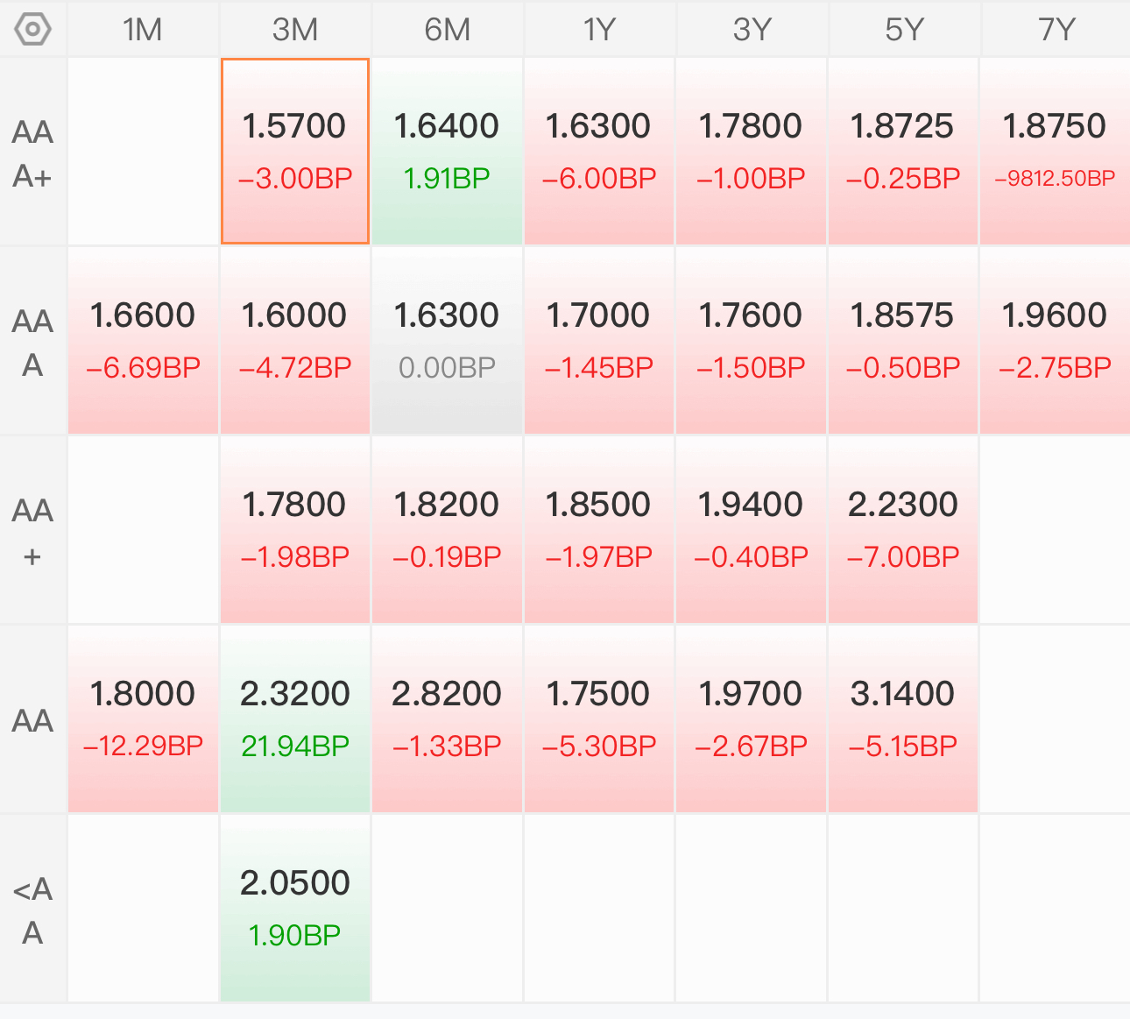This screenshot has width=1130, height=1019.
Task: Open AA 1M cell with -12.29BP
Action: point(143,719)
